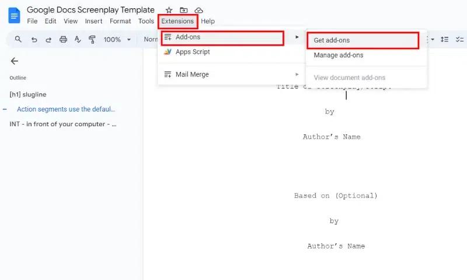Open the View menu
467x280 pixels.
pyautogui.click(x=71, y=21)
